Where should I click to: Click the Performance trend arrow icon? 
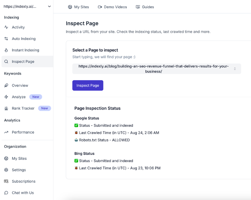coord(6,132)
